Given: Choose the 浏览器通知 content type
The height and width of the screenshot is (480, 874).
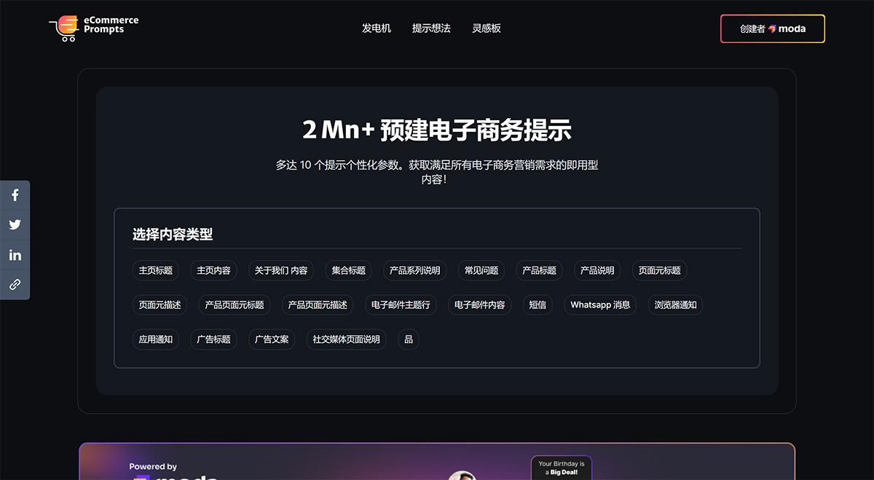Looking at the screenshot, I should point(674,304).
